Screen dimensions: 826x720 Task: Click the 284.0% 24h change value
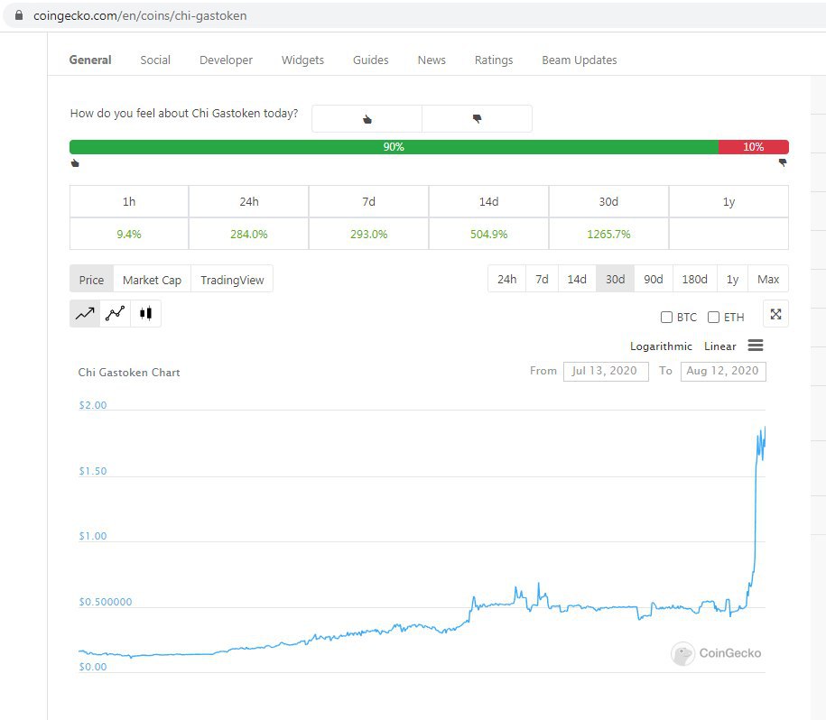tap(248, 235)
